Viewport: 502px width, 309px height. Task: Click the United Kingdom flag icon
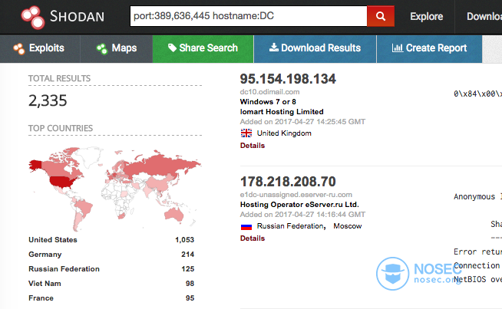(246, 133)
